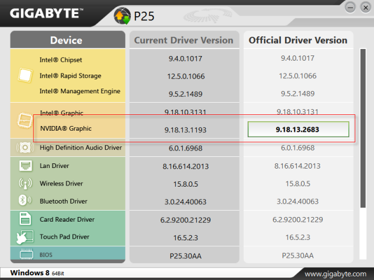Click official chipset version 9.4.0.1017
Screen dimensions: 374x280
point(297,58)
